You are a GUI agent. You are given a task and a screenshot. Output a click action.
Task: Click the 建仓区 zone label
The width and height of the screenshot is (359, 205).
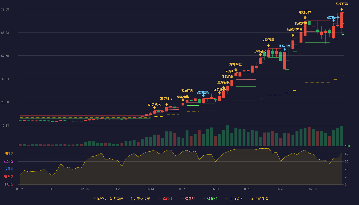point(9,177)
